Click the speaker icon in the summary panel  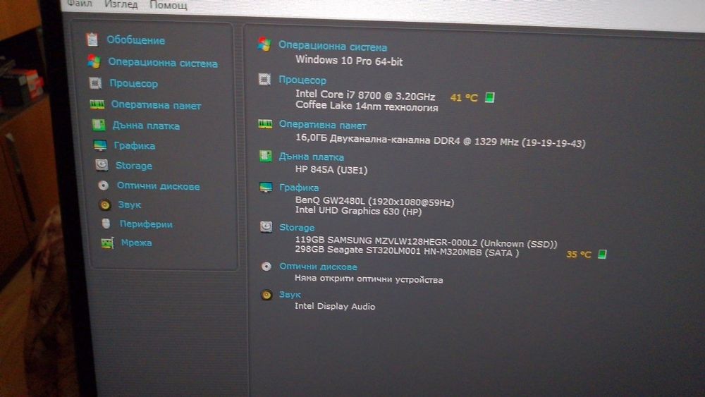(x=266, y=295)
